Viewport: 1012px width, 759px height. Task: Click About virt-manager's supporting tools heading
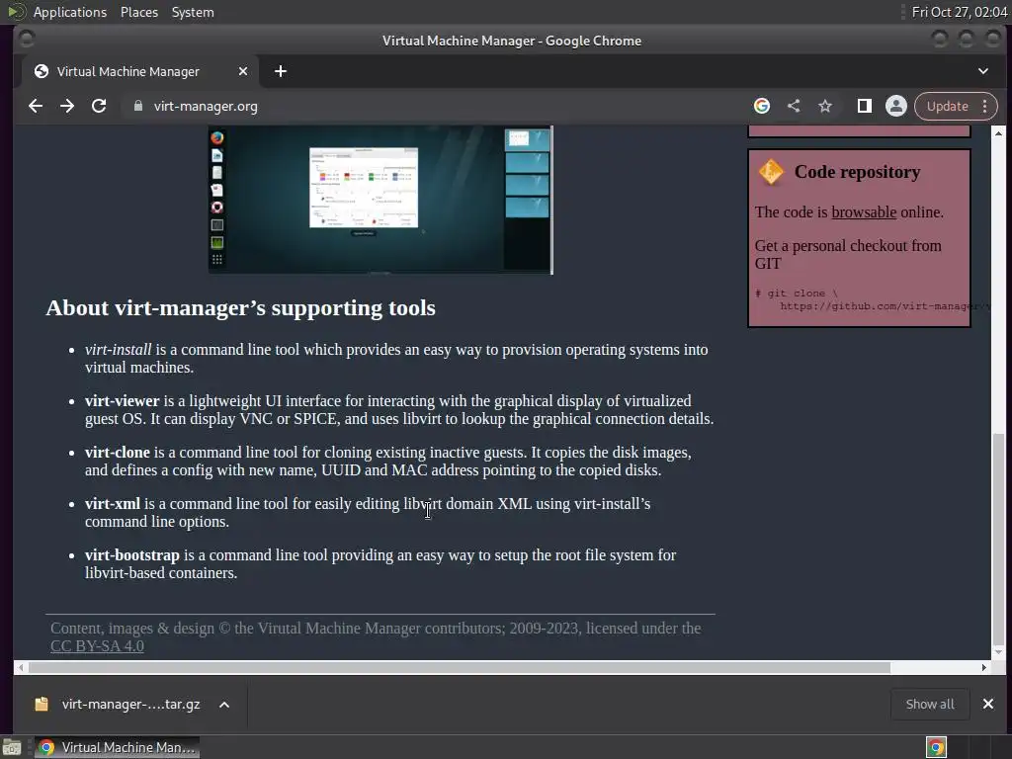pos(241,308)
